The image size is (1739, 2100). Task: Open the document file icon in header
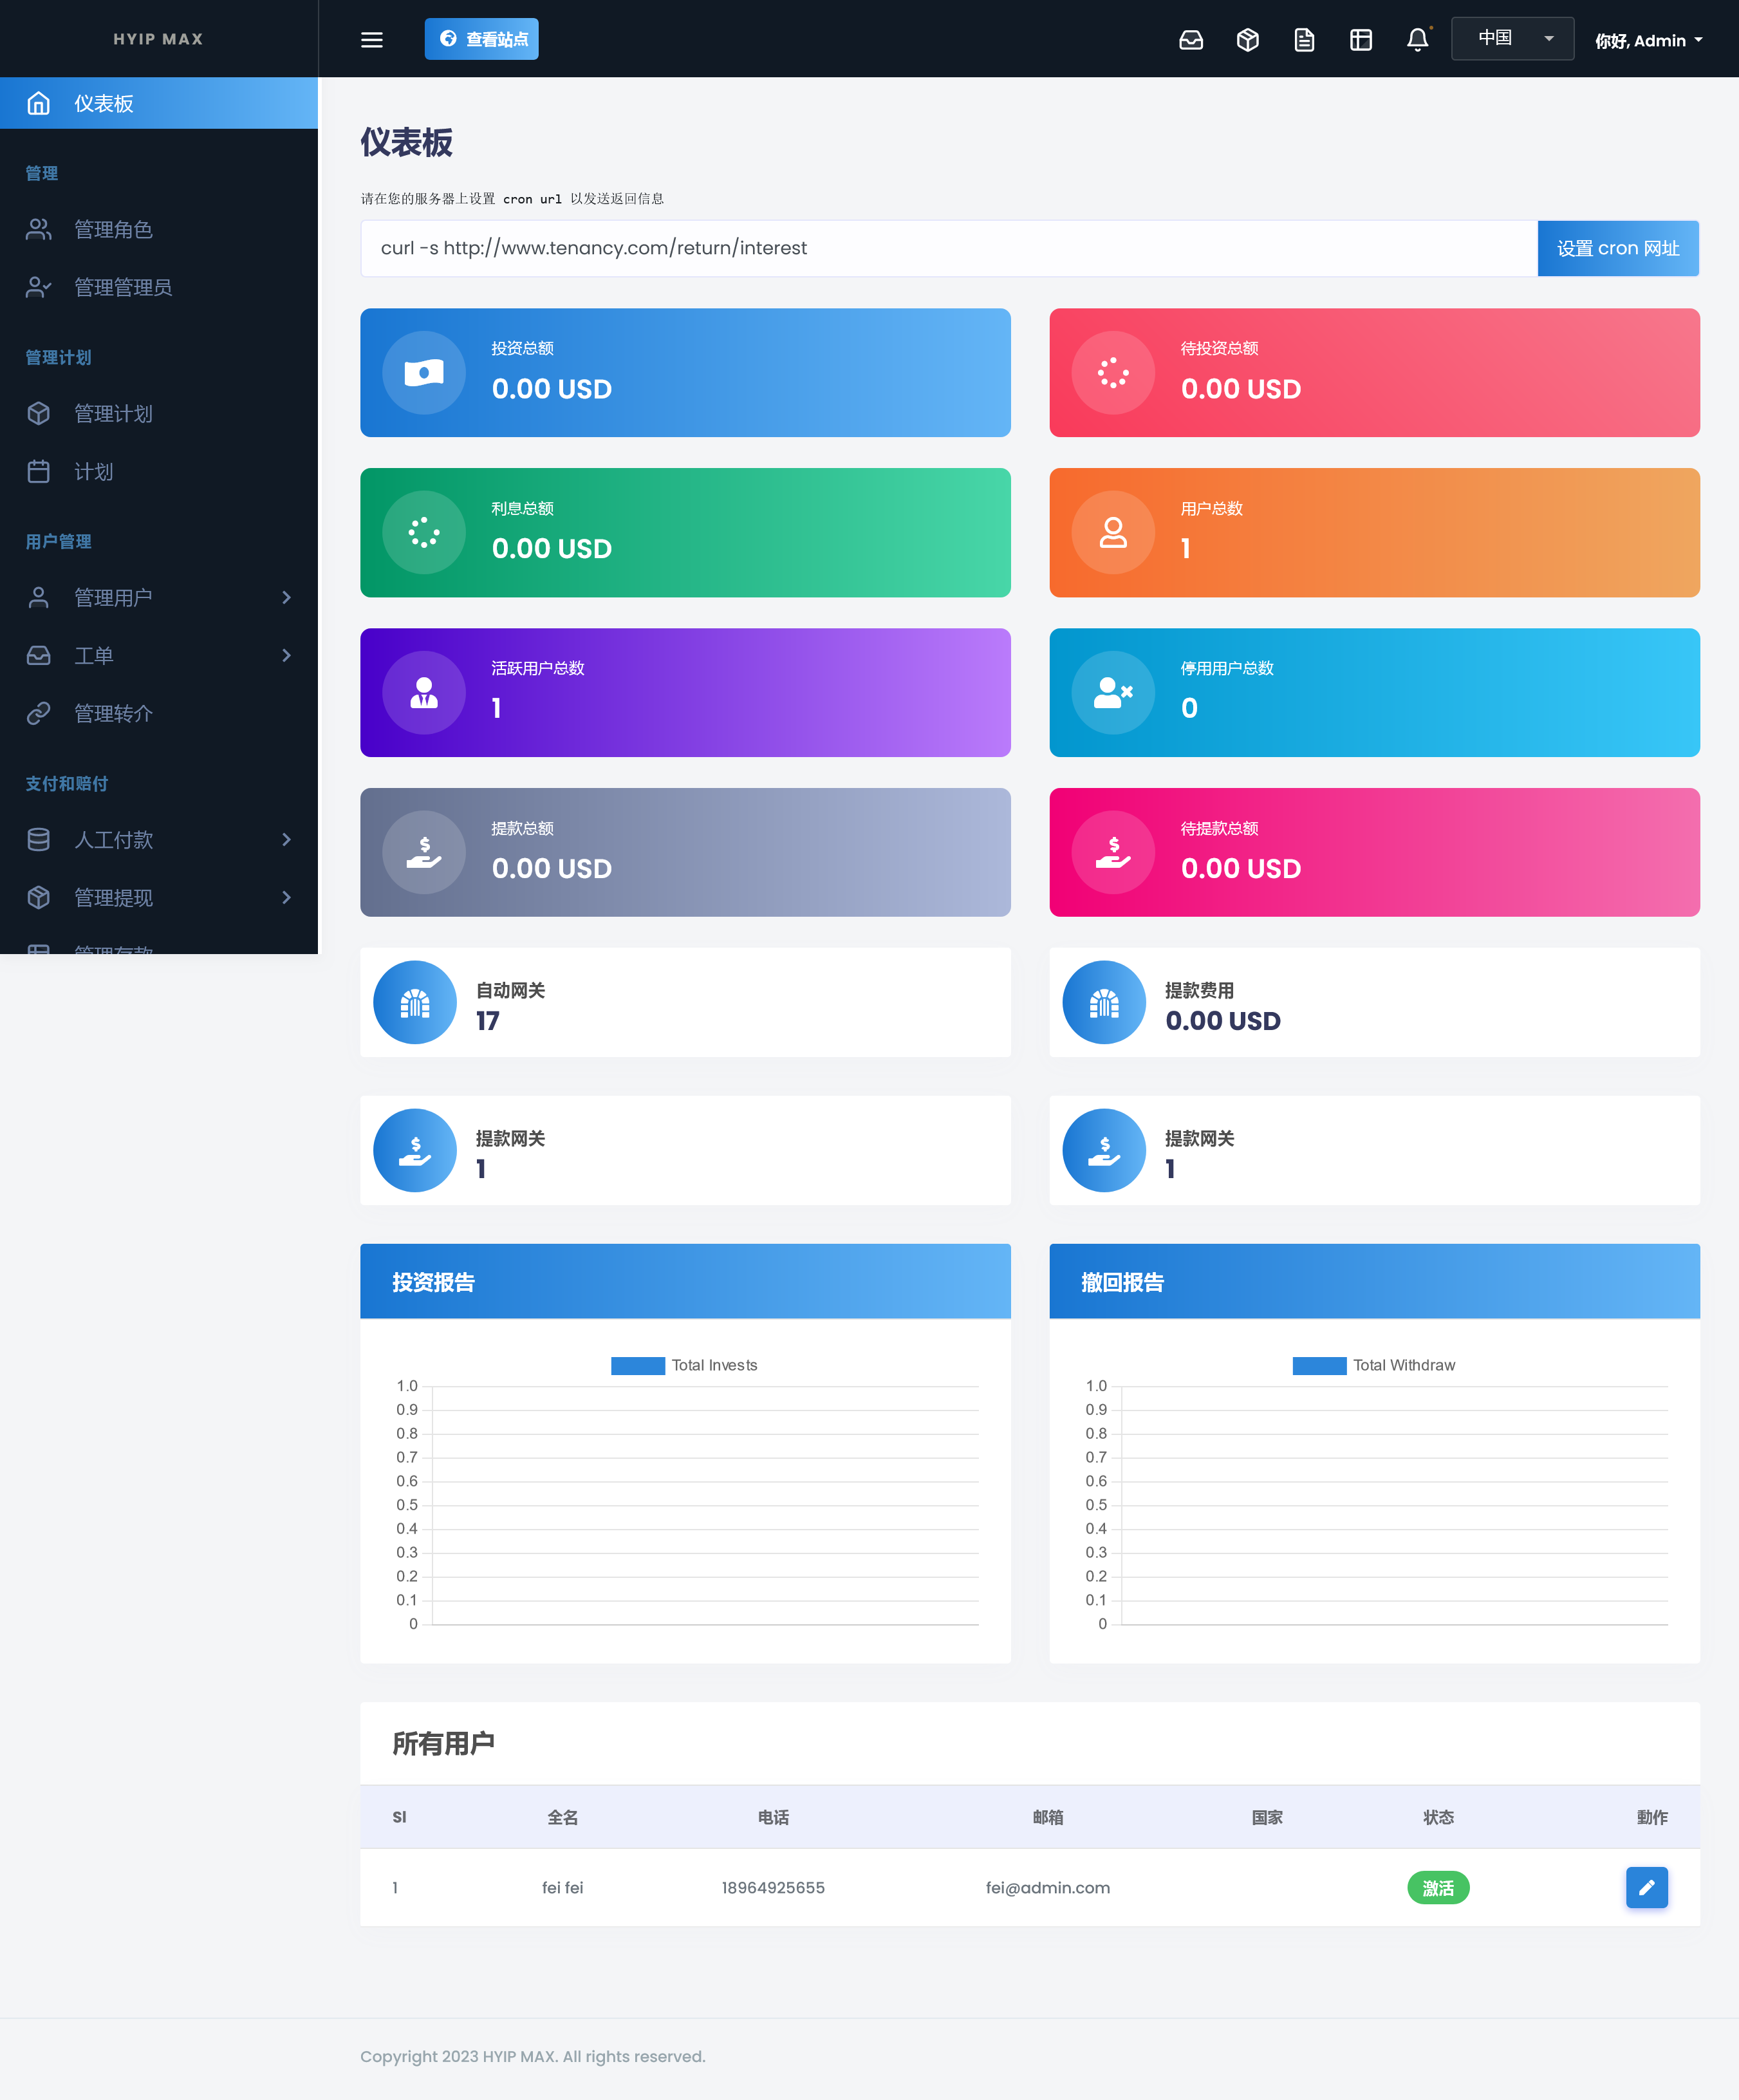(1304, 40)
